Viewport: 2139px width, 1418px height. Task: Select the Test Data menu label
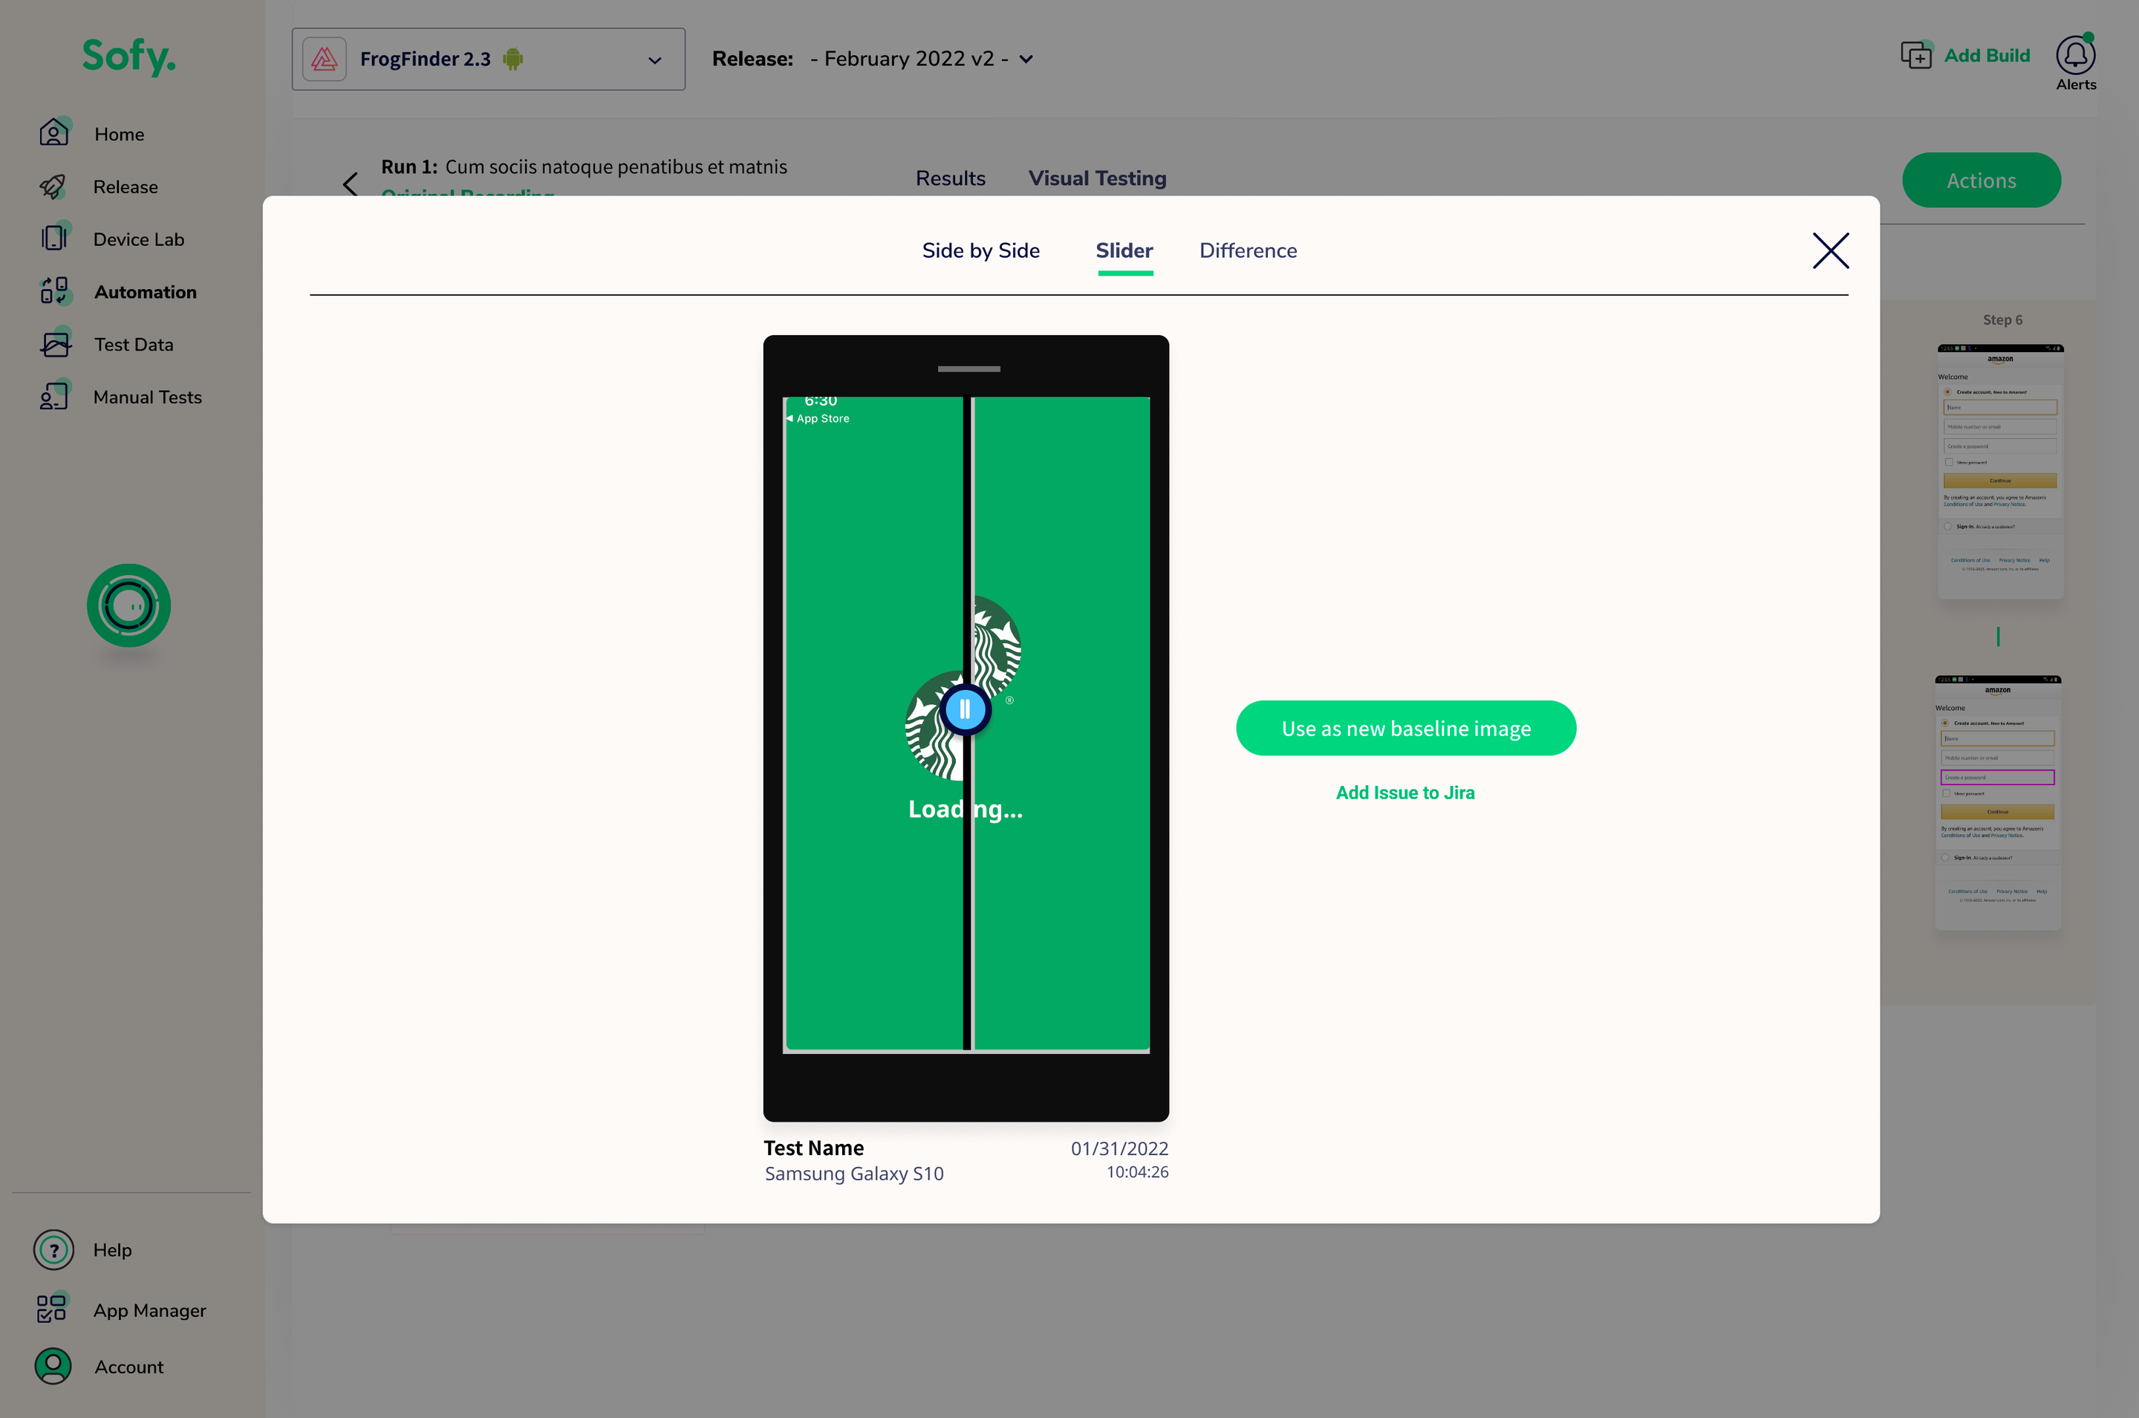click(134, 345)
